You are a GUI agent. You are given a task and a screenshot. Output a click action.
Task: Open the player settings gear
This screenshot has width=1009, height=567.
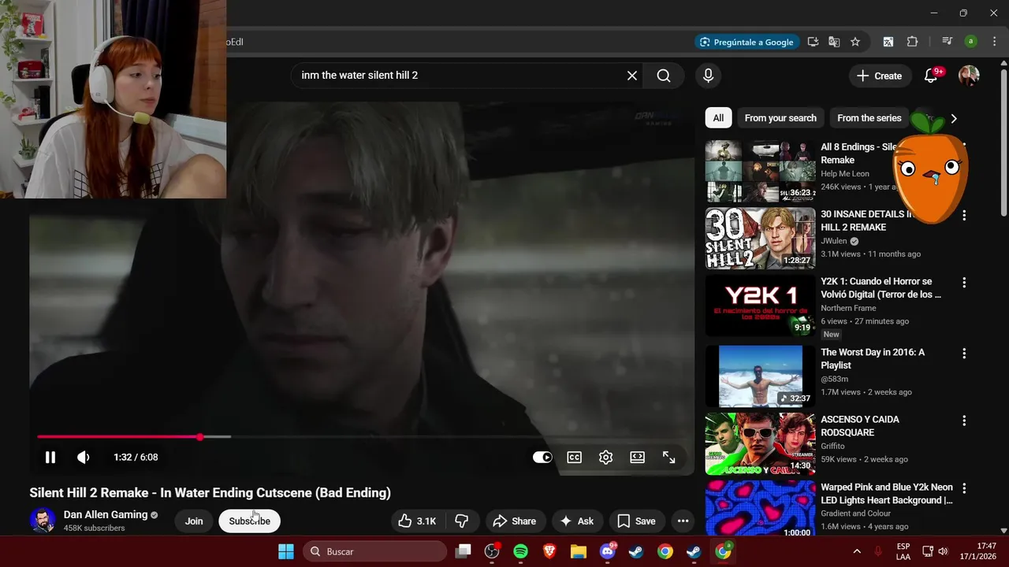pos(605,458)
